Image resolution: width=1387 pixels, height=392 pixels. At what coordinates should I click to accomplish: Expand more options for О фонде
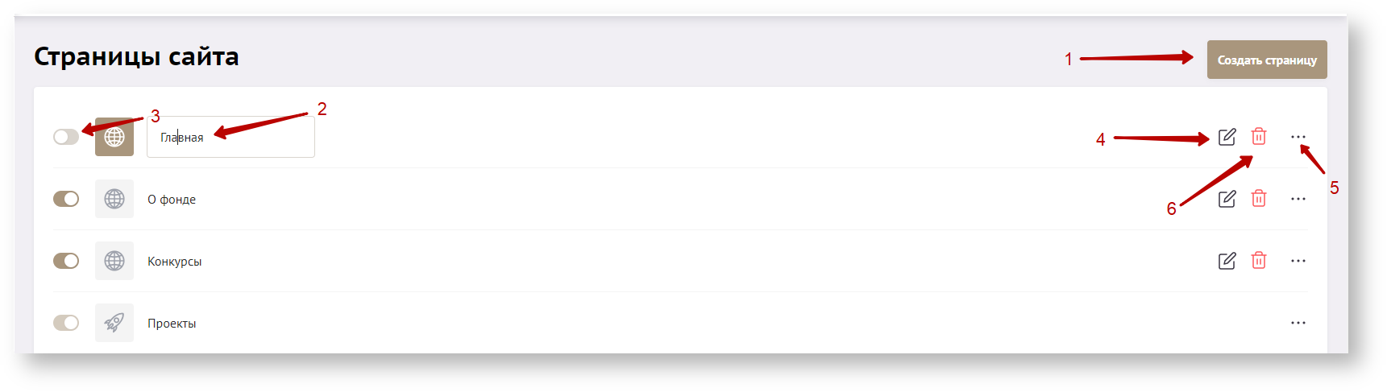[x=1298, y=199]
